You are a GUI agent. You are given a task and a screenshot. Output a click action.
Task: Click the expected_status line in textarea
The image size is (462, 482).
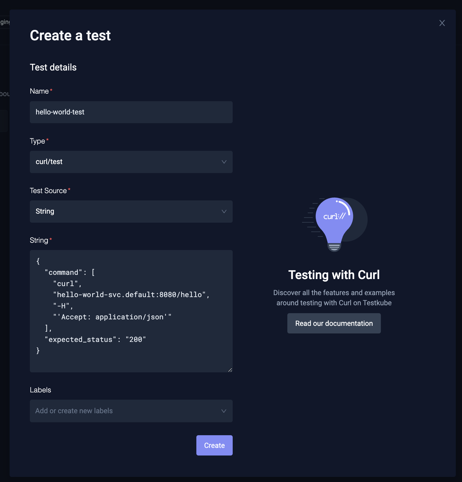tap(95, 339)
